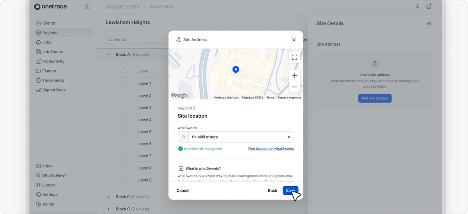Screen dimensions: 468x214
Task: Select the Level 8 radio button
Action: (124, 168)
